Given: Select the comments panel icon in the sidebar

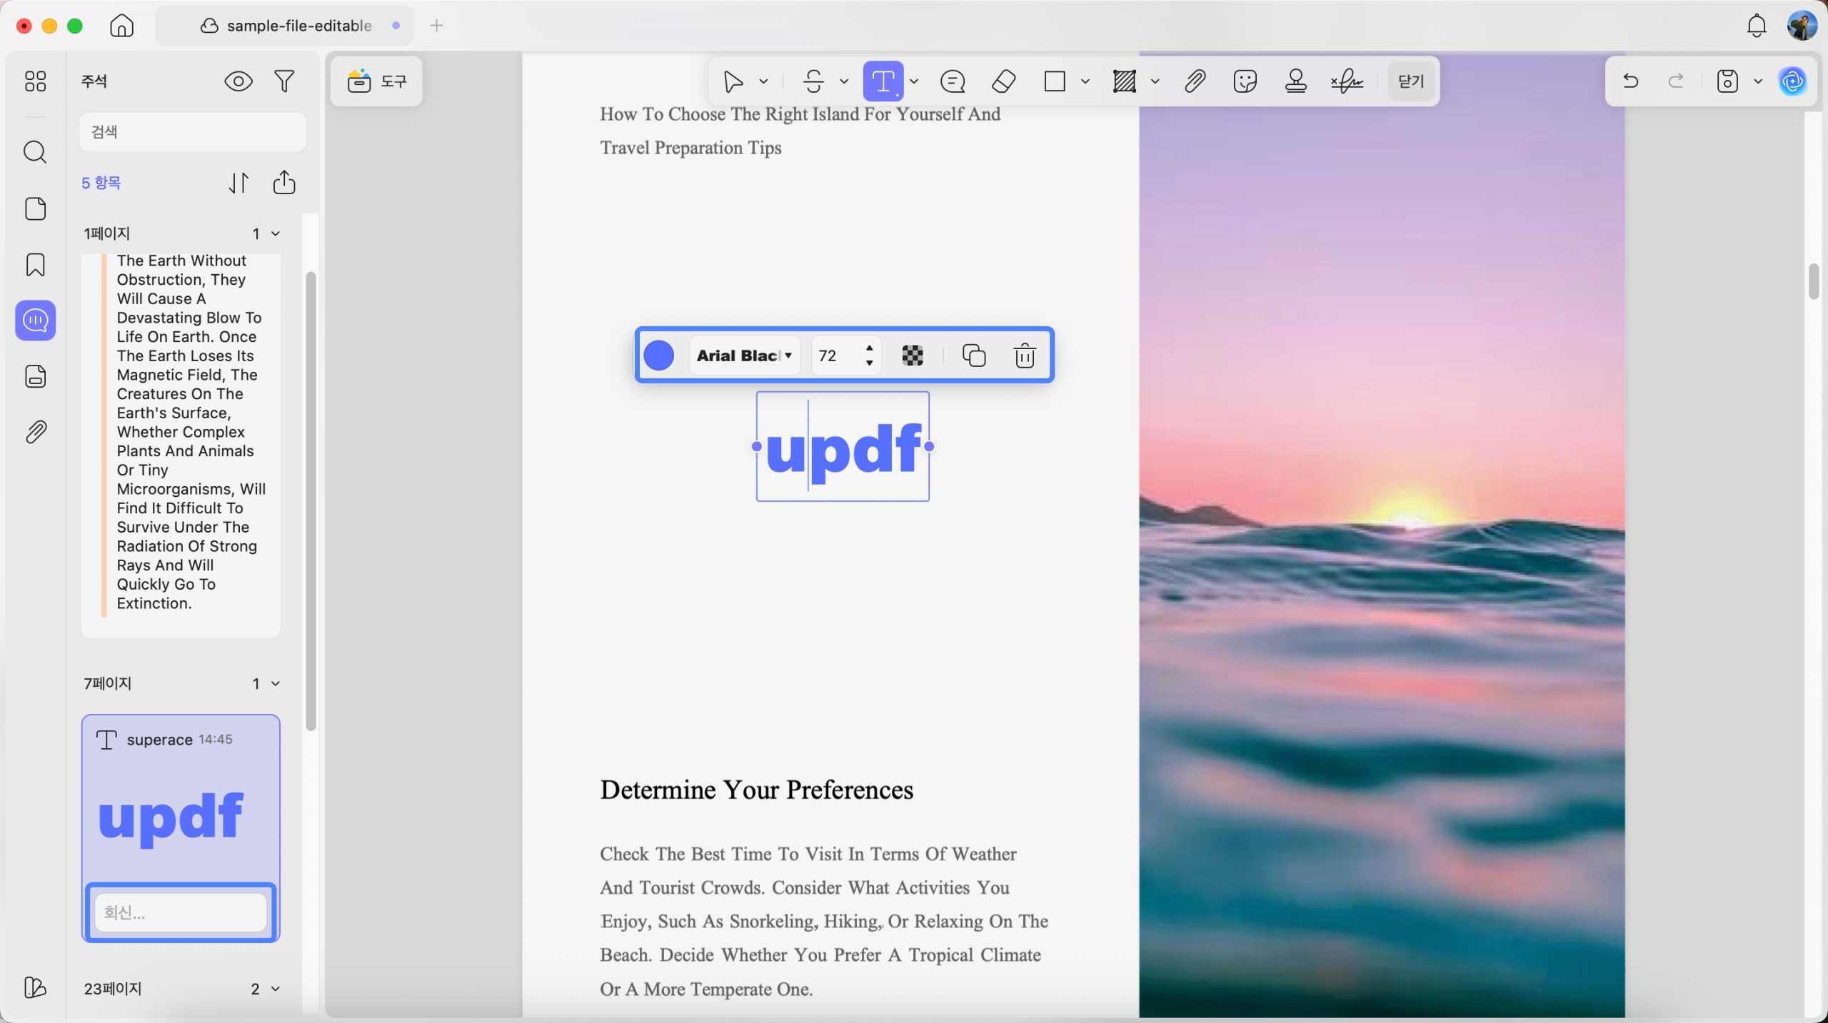Looking at the screenshot, I should tap(35, 321).
